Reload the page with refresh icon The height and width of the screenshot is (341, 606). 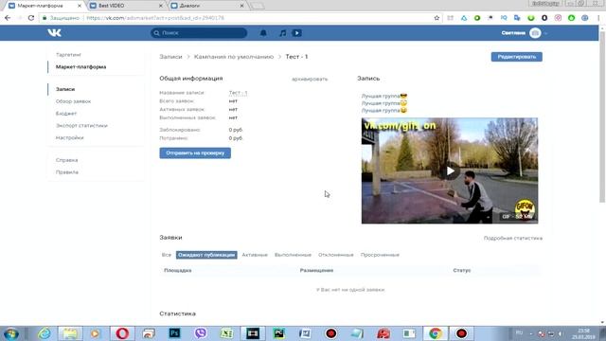click(31, 18)
